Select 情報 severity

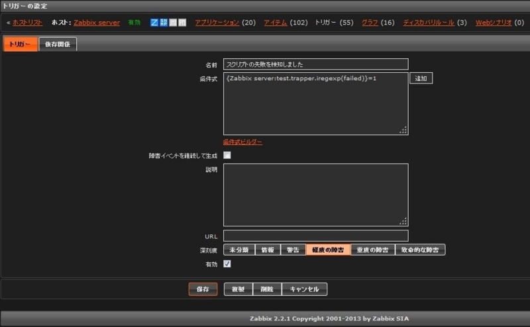point(268,250)
